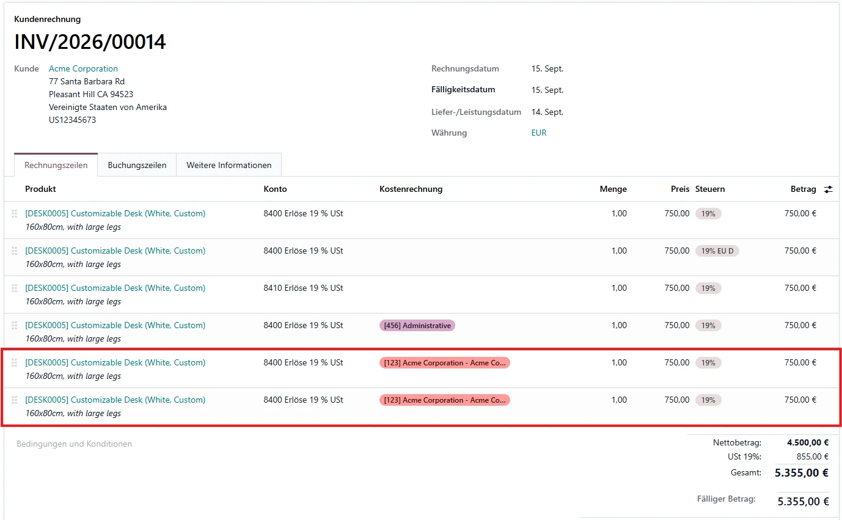Click the EUR currency link
This screenshot has width=842, height=520.
pos(539,133)
